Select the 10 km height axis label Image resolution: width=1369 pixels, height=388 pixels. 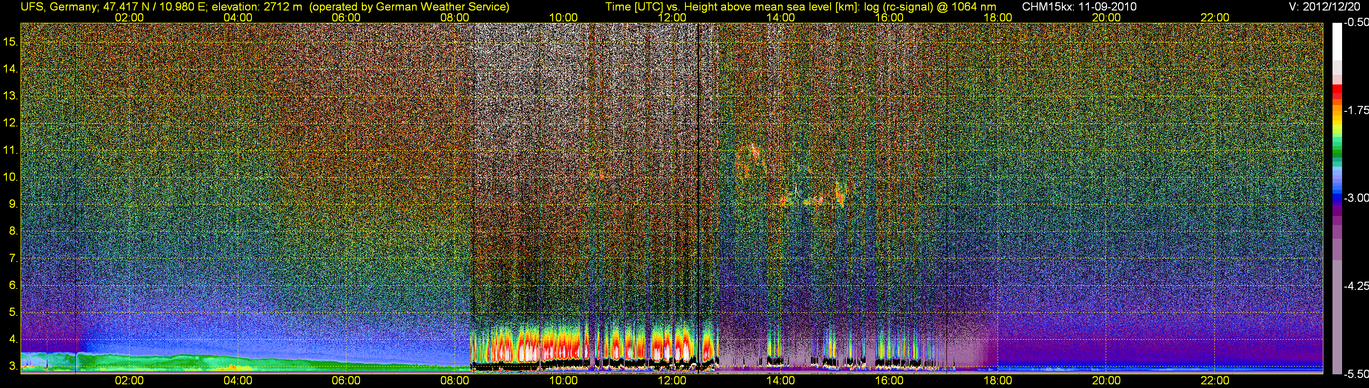tap(10, 177)
